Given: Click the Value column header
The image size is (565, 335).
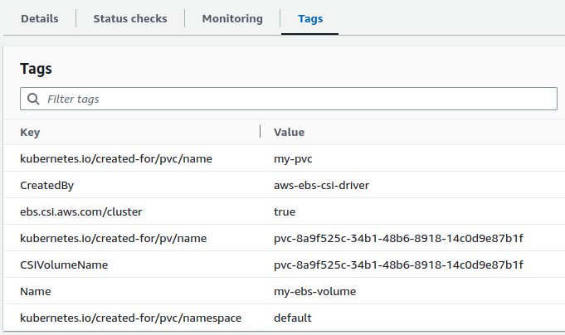Looking at the screenshot, I should tap(289, 132).
